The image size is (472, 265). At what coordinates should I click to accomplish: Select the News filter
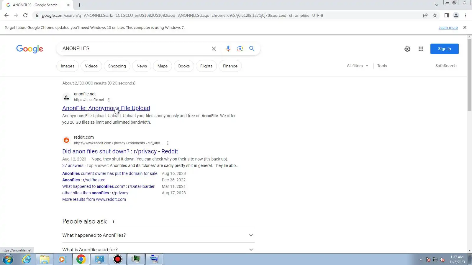142,66
